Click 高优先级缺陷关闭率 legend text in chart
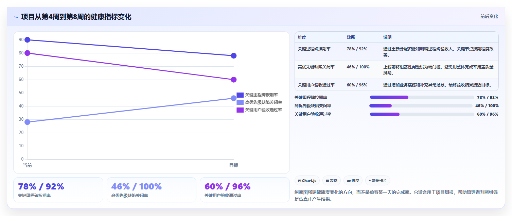Screen dimensions: 512x216 264,102
